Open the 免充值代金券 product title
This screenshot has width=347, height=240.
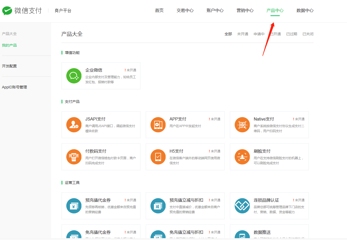[x=98, y=232]
